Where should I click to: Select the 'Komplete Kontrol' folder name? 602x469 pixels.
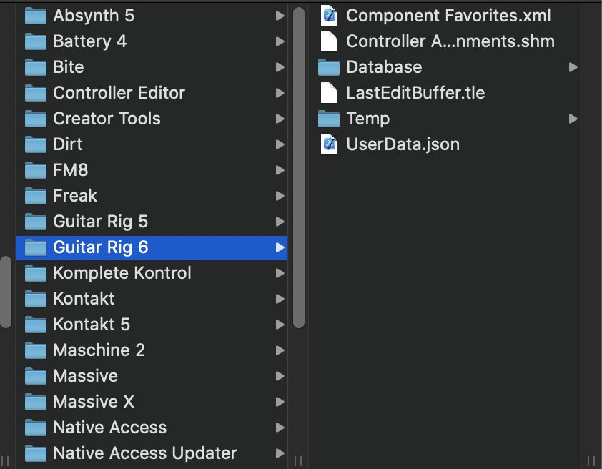pos(122,273)
